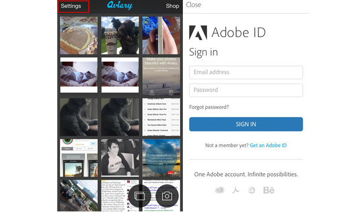354x212 pixels.
Task: Open Settings in the Aviary app
Action: pos(71,6)
